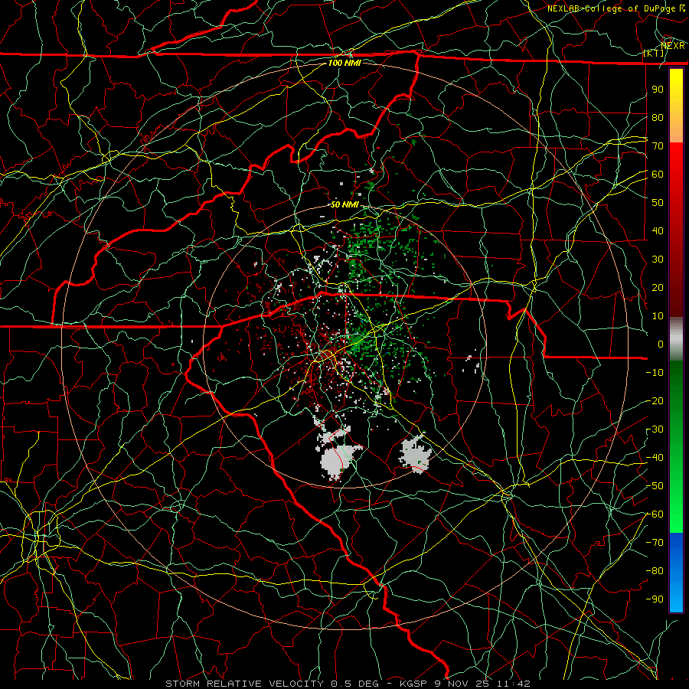Screen dimensions: 689x689
Task: Click the -30 value on velocity scale
Action: point(655,429)
